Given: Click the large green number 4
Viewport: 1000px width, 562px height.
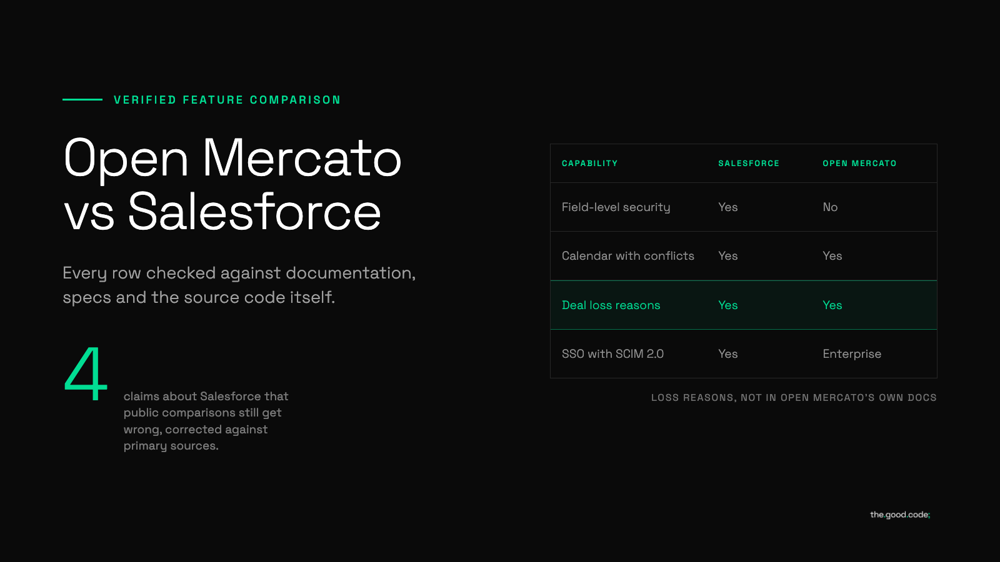Looking at the screenshot, I should (86, 373).
